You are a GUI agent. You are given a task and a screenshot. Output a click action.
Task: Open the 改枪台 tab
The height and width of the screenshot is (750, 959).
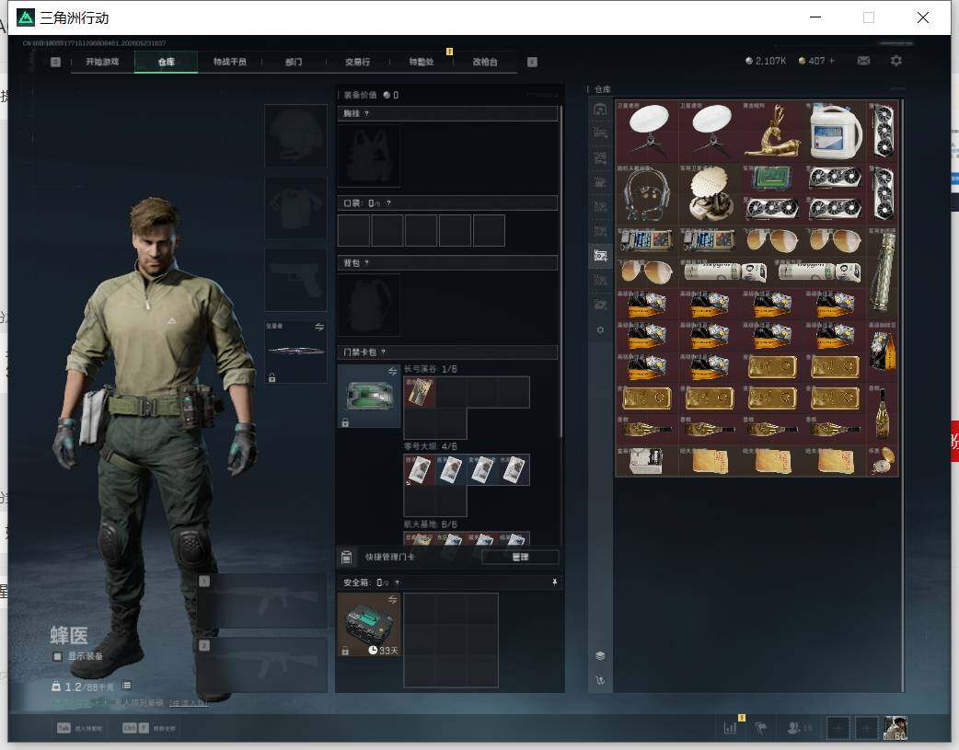coord(485,62)
